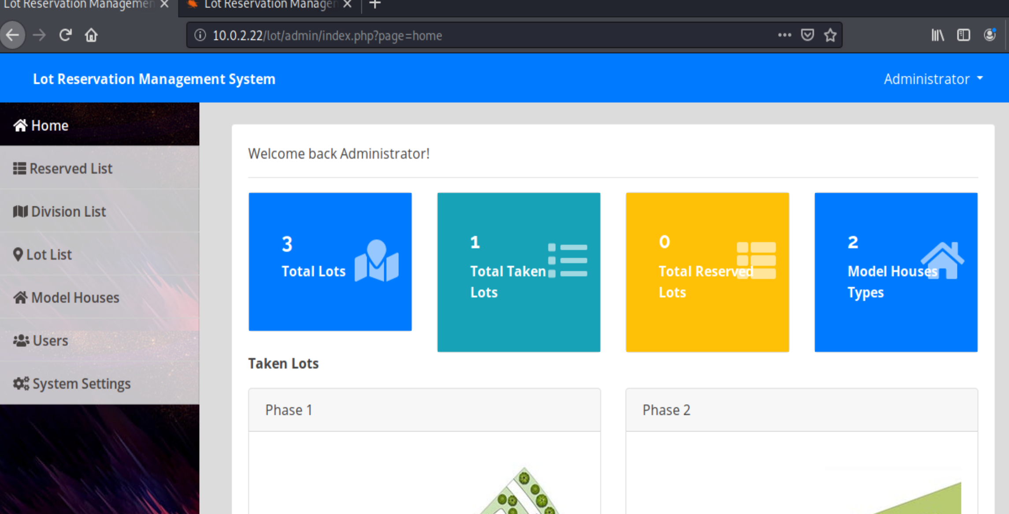Click the people icon beside Users
The image size is (1009, 514).
(21, 340)
